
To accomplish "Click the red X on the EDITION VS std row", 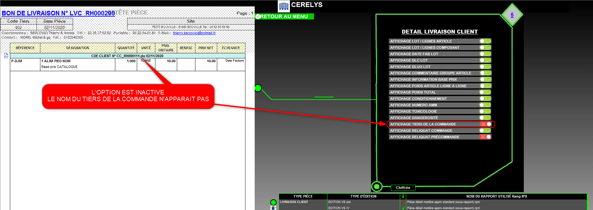I will coord(403,202).
